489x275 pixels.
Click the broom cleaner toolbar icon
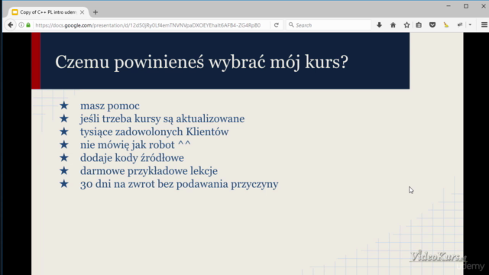[446, 25]
